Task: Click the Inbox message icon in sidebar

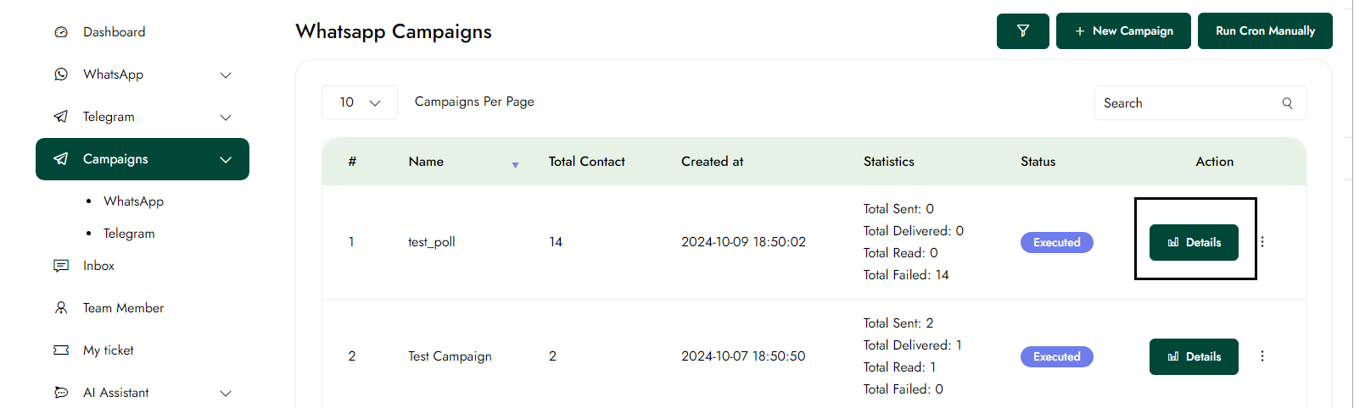Action: 61,266
